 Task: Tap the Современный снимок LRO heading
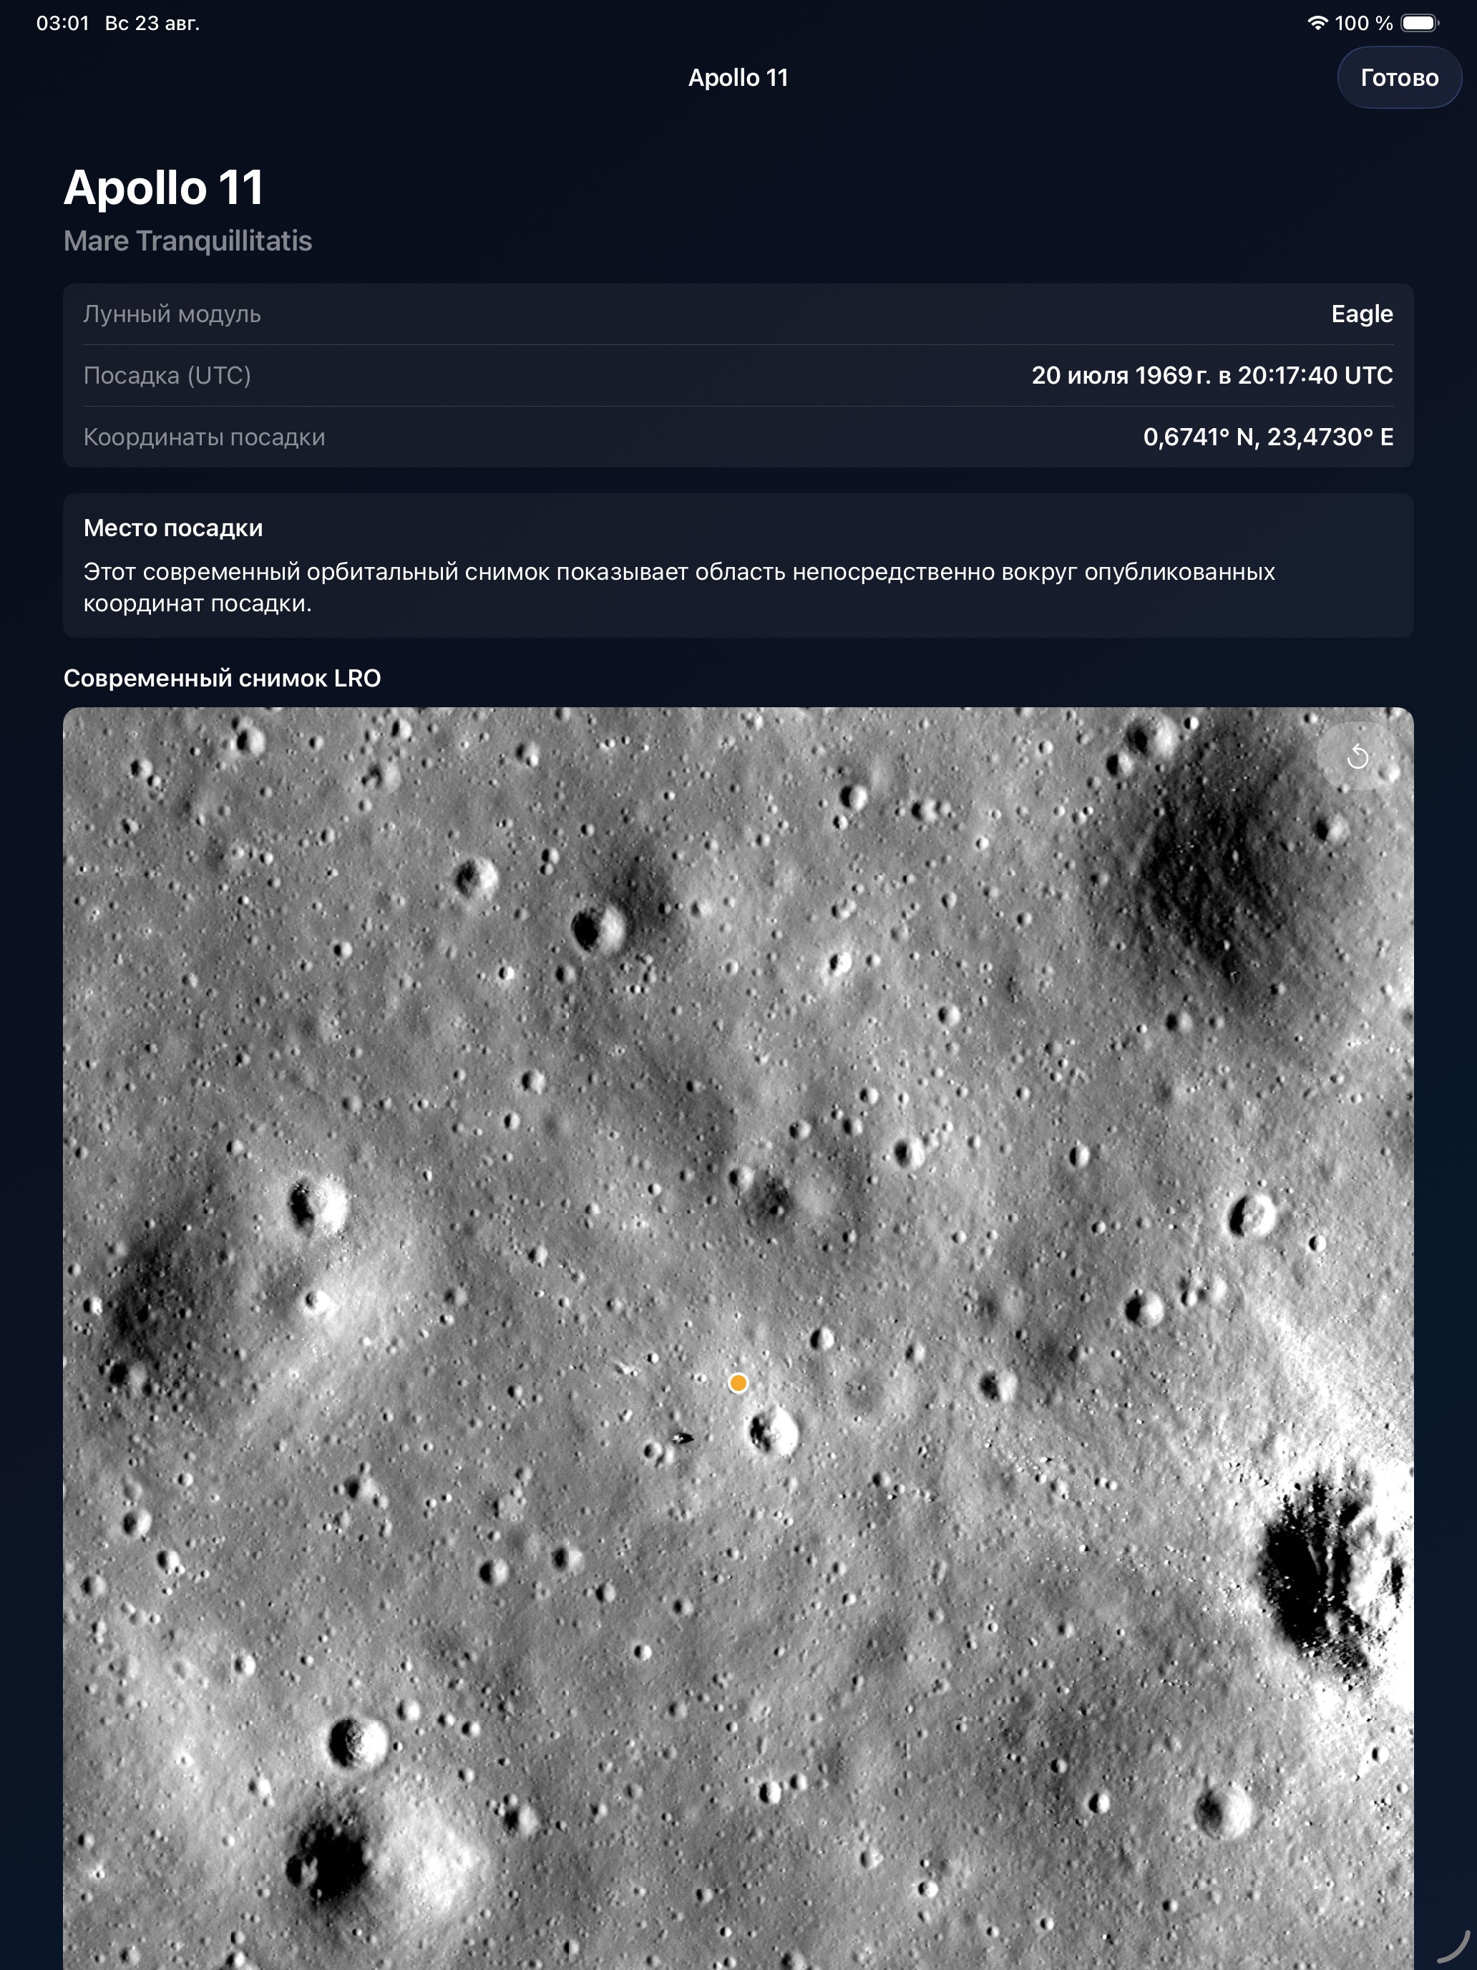pos(222,678)
